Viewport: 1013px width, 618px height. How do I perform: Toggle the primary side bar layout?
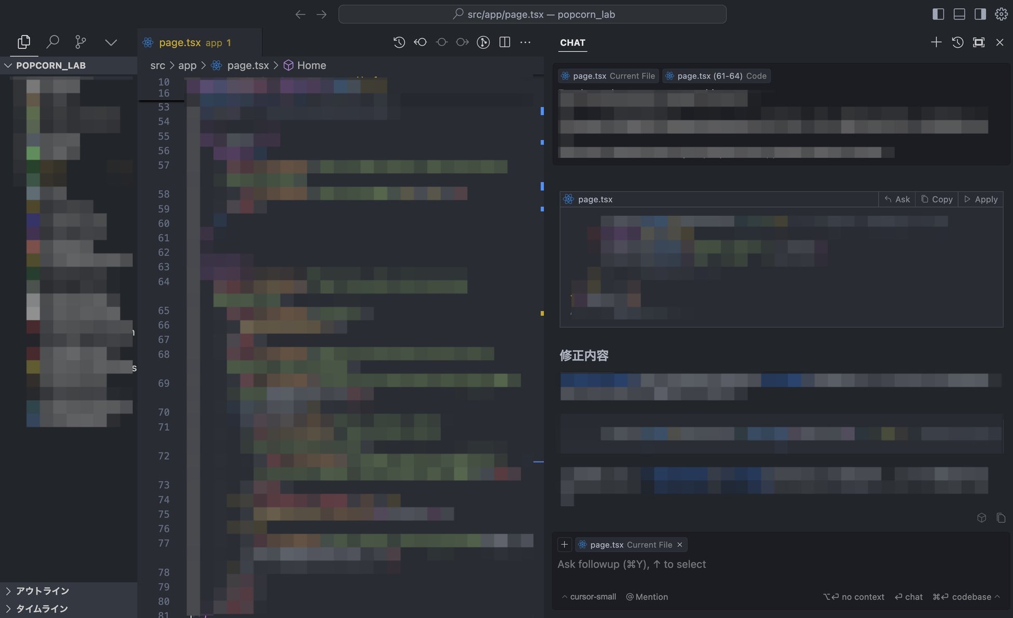pos(938,14)
